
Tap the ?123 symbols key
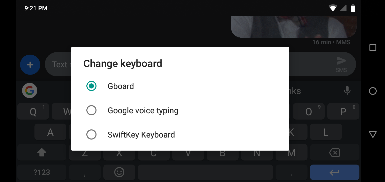[42, 172]
